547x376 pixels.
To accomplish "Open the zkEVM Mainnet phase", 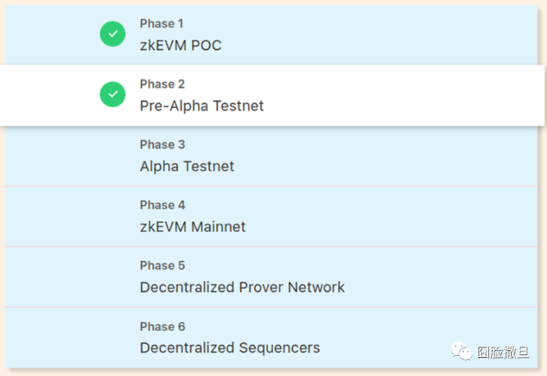I will point(192,227).
